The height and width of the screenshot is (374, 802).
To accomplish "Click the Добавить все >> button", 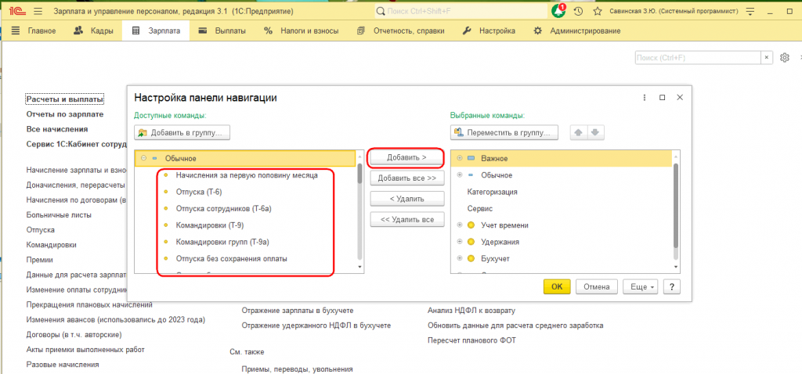I will click(x=406, y=178).
